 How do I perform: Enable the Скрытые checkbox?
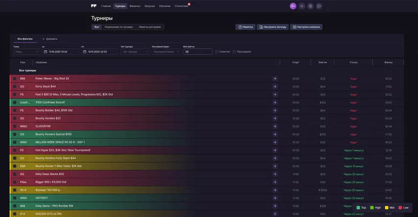click(217, 51)
